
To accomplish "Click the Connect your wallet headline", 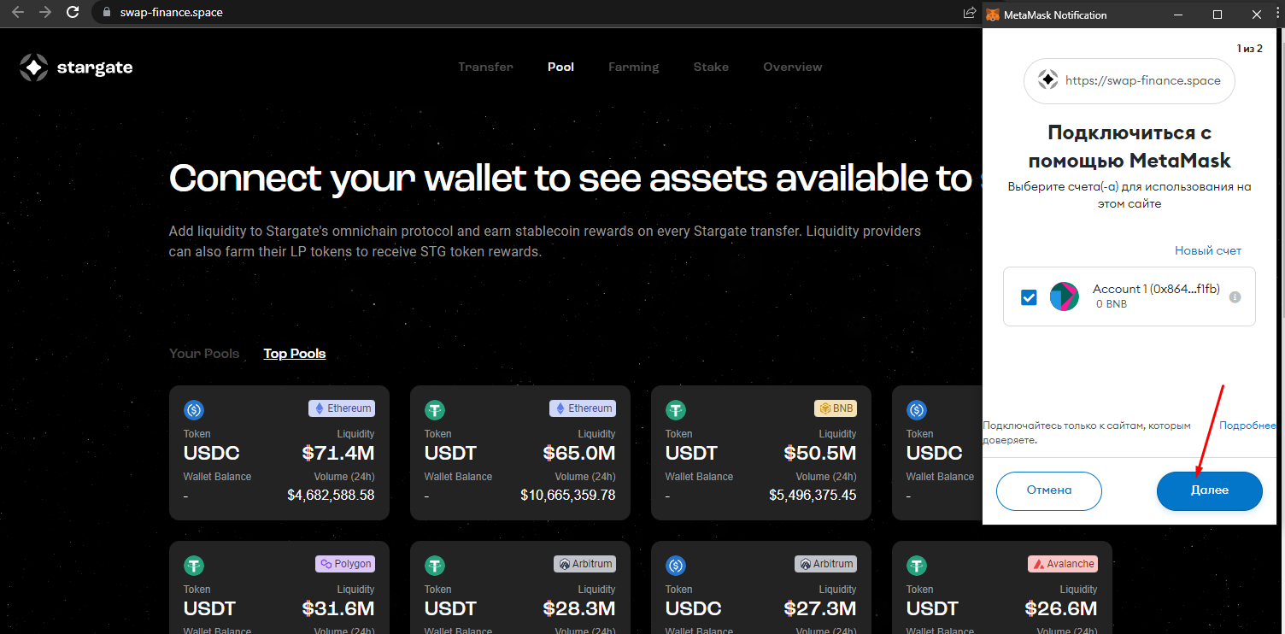I will [571, 179].
